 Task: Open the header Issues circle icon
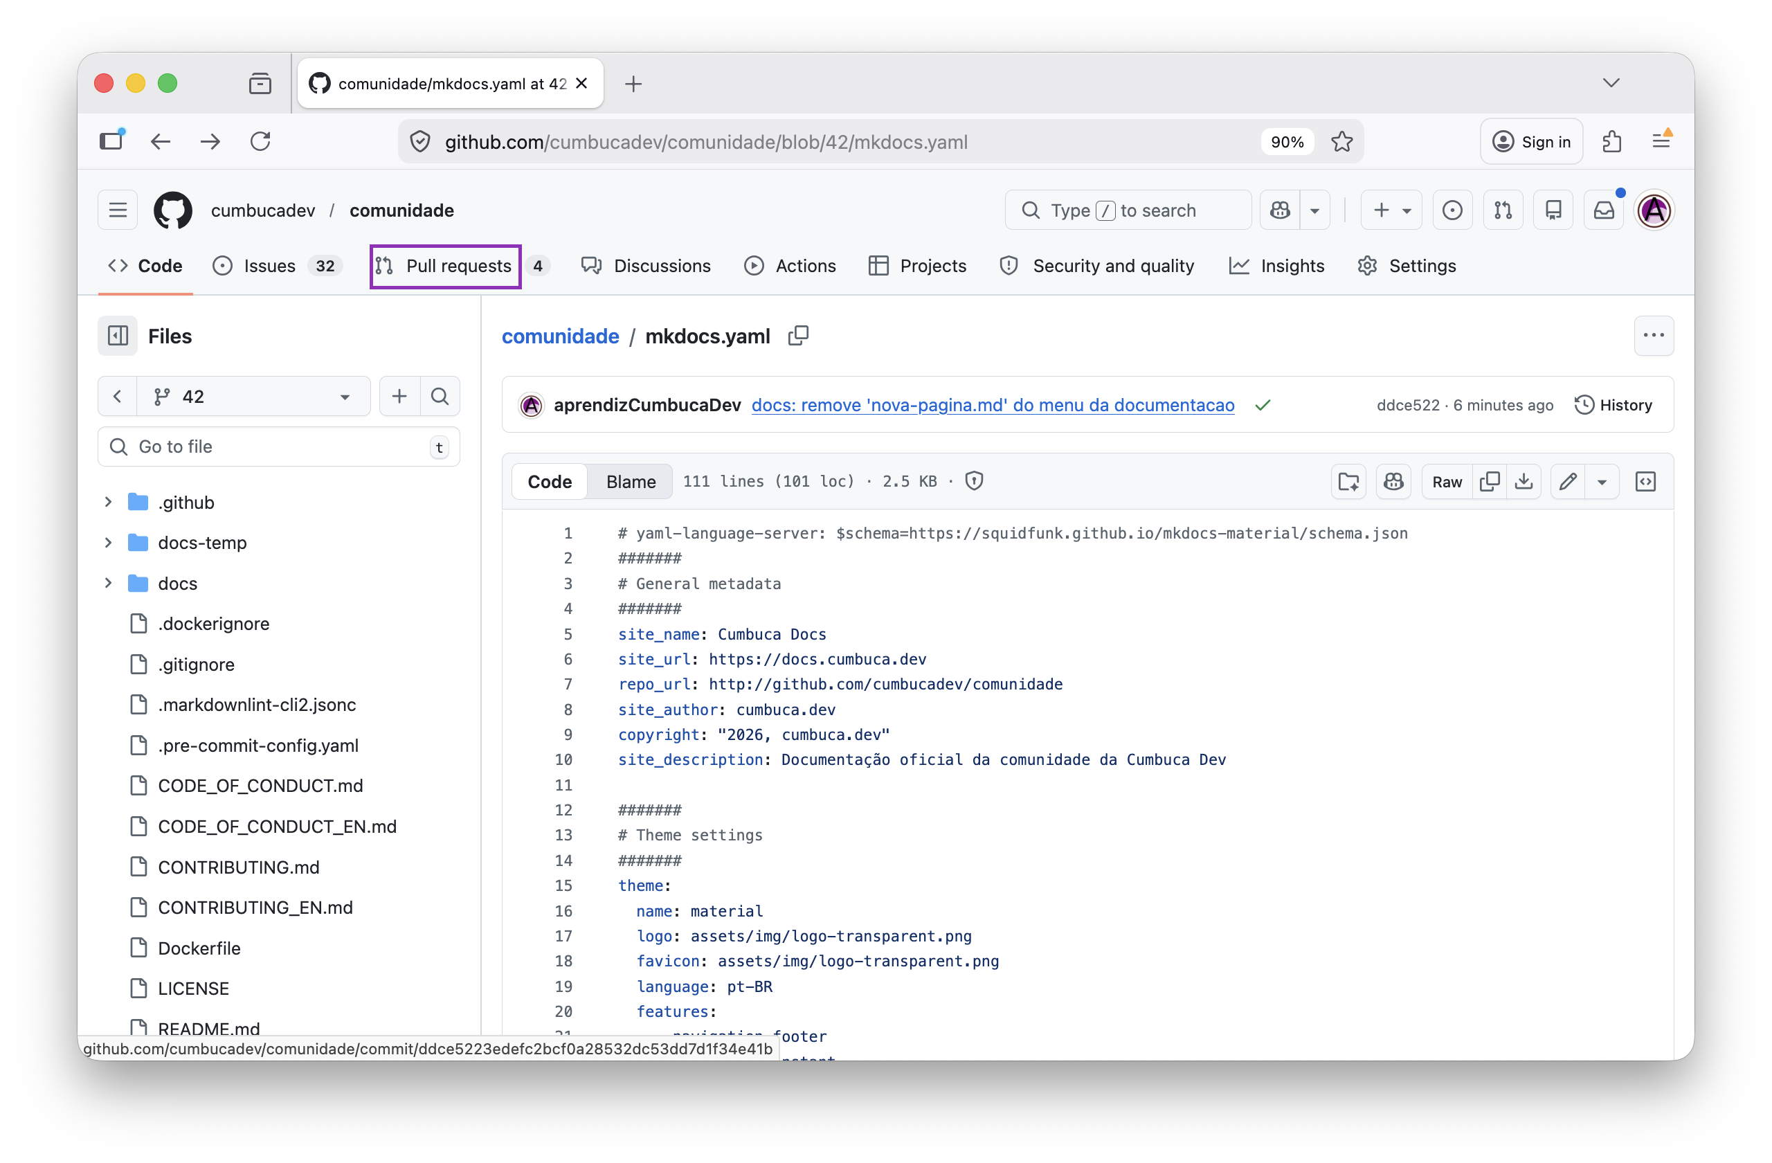[x=1452, y=210]
